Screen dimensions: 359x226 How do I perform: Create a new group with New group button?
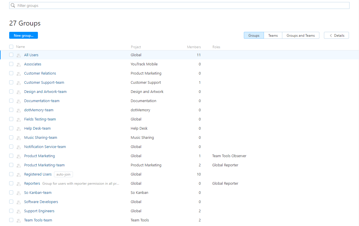tap(24, 35)
